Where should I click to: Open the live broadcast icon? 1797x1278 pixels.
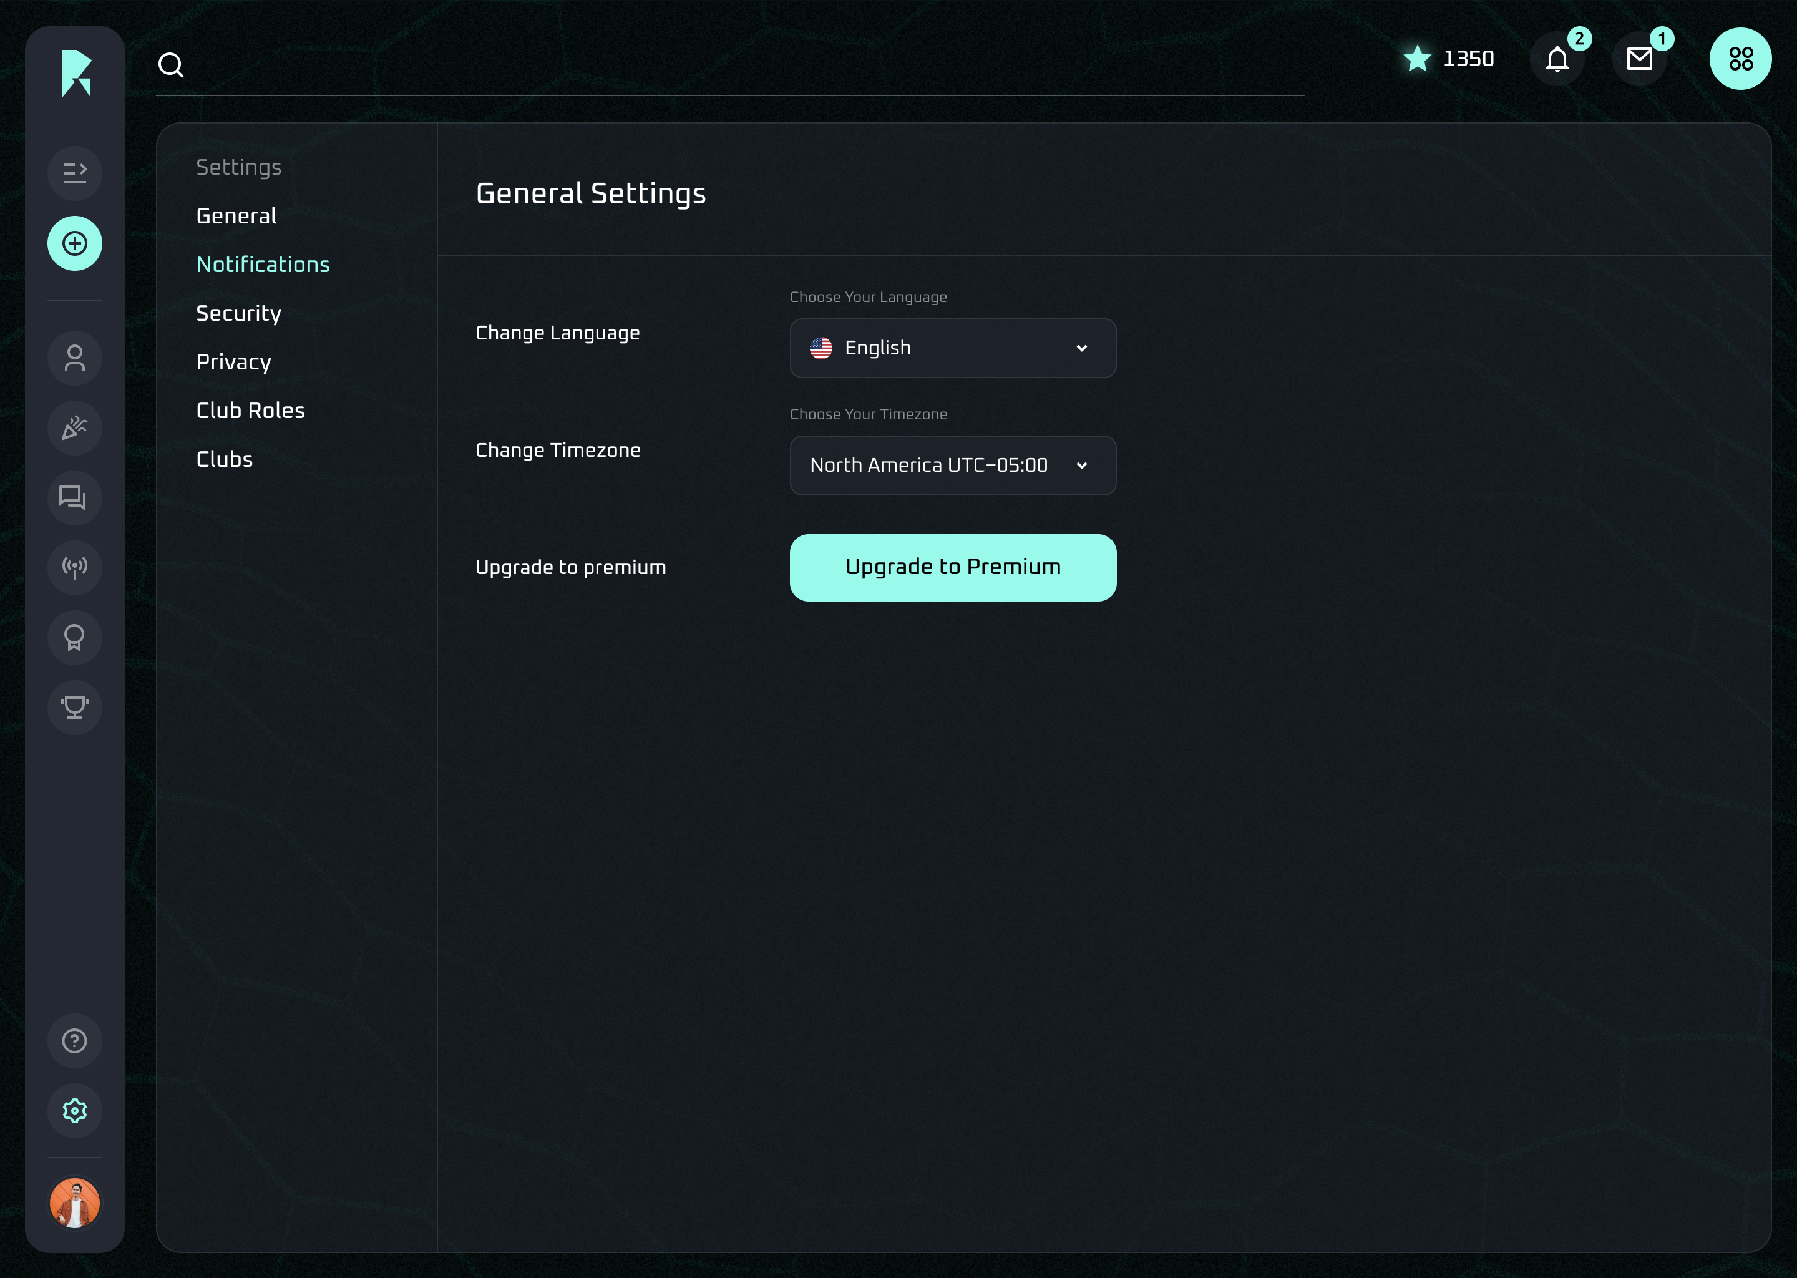75,567
